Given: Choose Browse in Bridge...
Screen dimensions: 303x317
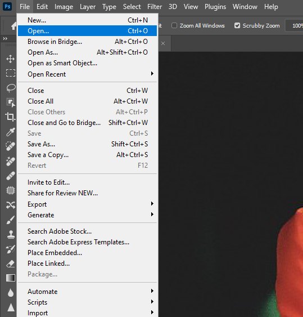Looking at the screenshot, I should (x=87, y=42).
